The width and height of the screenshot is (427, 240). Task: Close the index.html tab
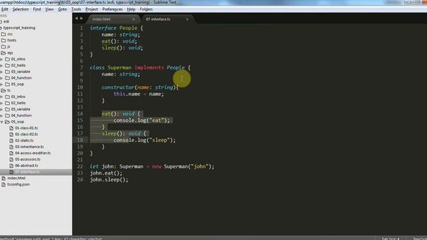click(133, 19)
